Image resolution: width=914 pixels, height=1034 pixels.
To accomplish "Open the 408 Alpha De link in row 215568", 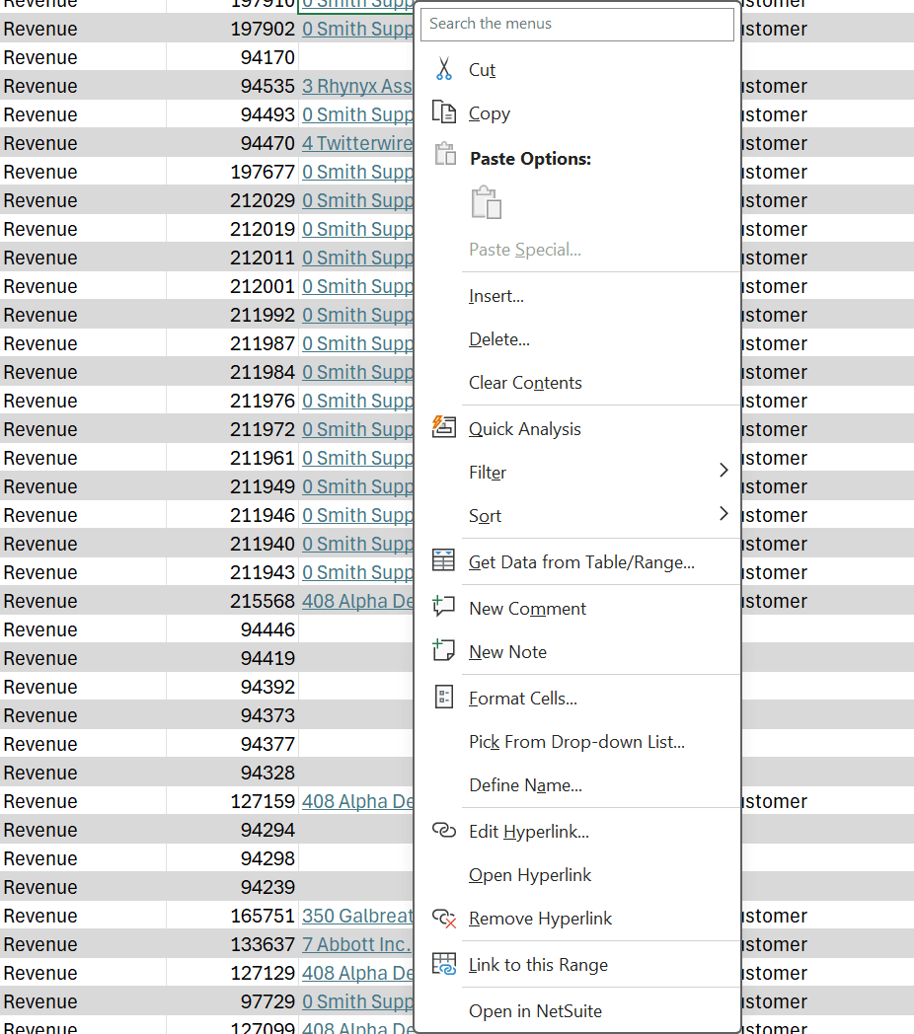I will (x=357, y=602).
